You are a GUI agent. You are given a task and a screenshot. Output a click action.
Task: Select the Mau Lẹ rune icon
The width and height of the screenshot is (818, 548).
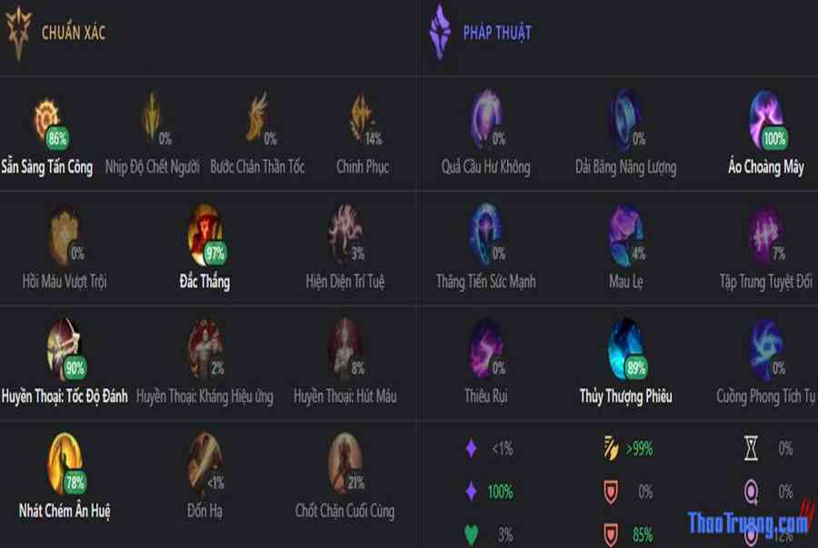[626, 234]
